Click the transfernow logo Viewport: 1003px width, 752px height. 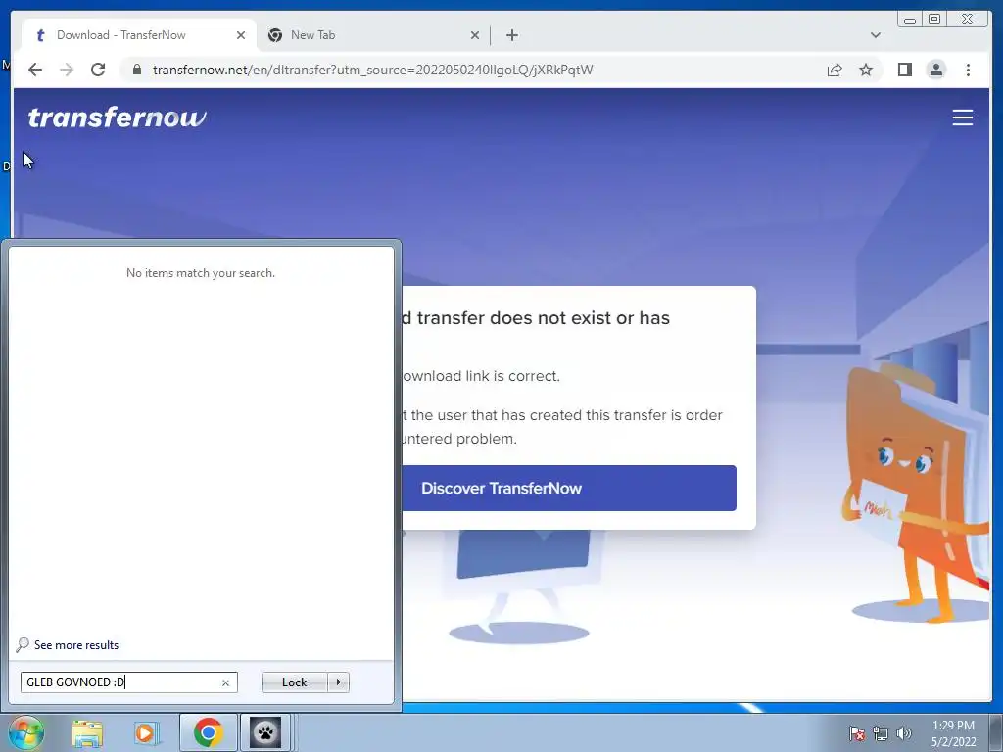pos(118,117)
